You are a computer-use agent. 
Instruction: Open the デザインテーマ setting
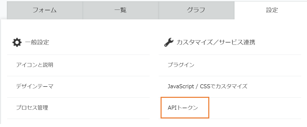coord(35,87)
